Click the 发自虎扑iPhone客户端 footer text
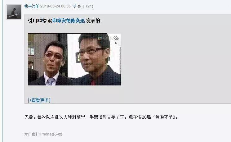The height and width of the screenshot is (142, 231). pos(43,134)
